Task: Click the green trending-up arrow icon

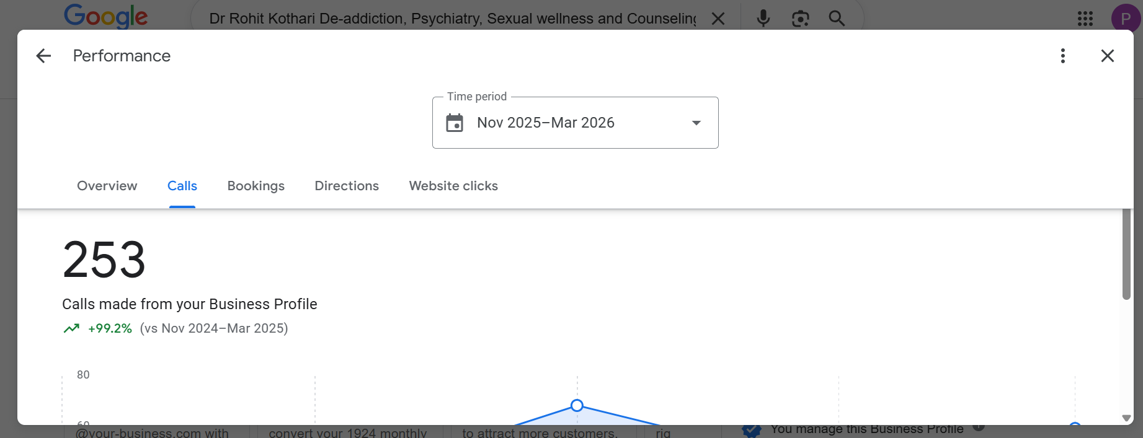Action: coord(71,328)
